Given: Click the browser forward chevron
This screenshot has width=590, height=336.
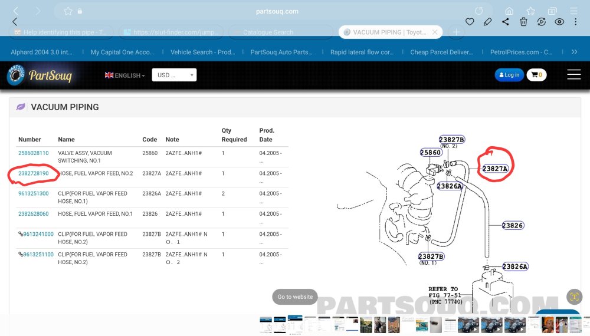Looking at the screenshot, I should click(38, 11).
